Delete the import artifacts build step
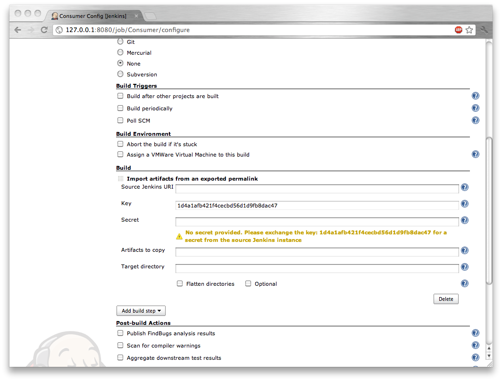This screenshot has height=381, width=502. 446,299
